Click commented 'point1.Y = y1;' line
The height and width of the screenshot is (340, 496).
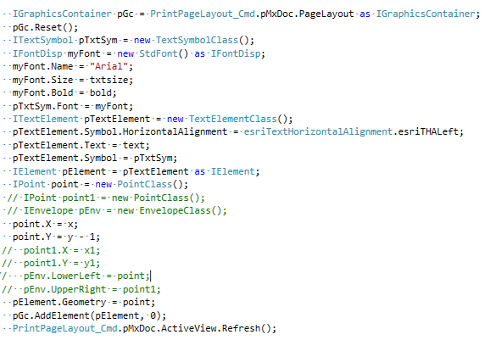[x=51, y=263]
